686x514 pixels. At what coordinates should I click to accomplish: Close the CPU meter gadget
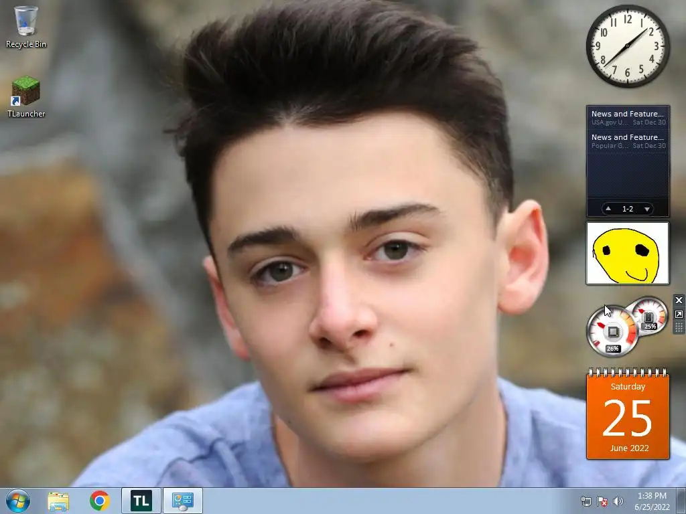pyautogui.click(x=679, y=300)
